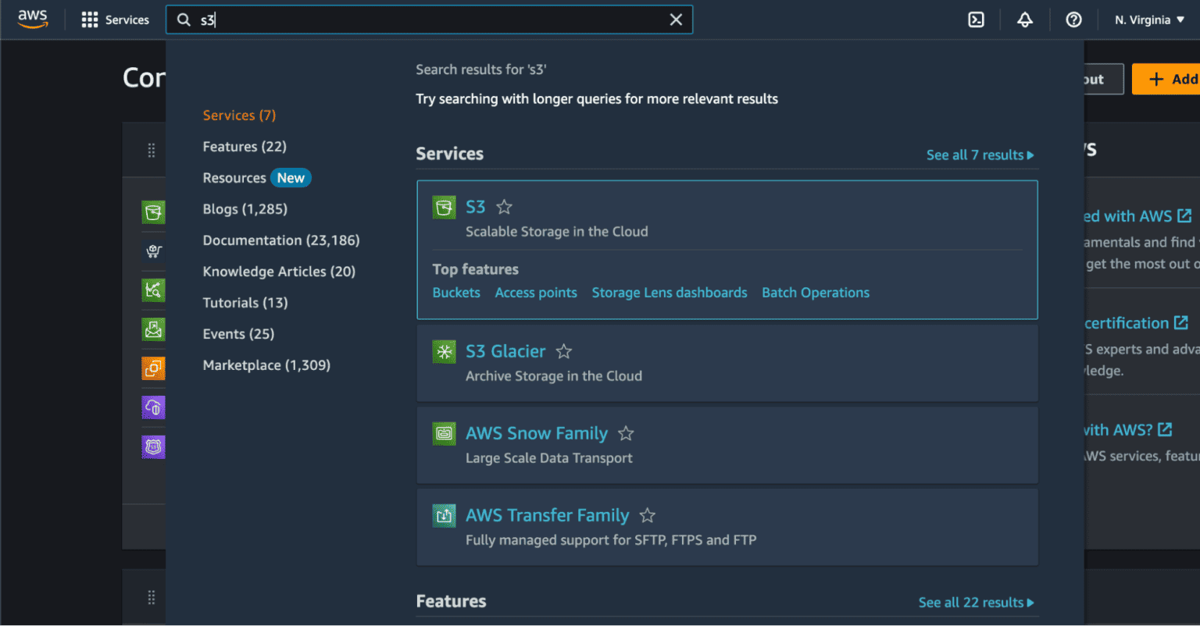This screenshot has height=626, width=1200.
Task: Clear the search box with the X
Action: click(676, 20)
